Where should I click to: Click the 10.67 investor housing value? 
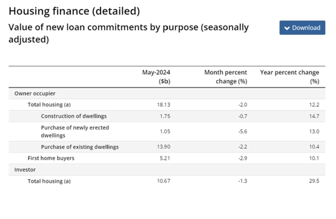(163, 181)
